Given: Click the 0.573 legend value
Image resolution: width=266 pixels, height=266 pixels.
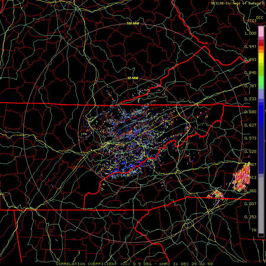Looking at the screenshot, I should coord(250,138).
